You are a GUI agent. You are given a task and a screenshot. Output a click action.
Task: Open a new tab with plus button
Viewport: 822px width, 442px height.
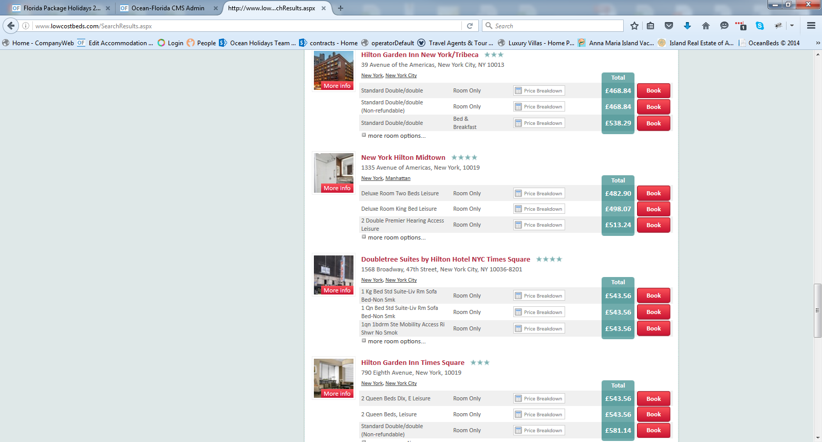[341, 8]
